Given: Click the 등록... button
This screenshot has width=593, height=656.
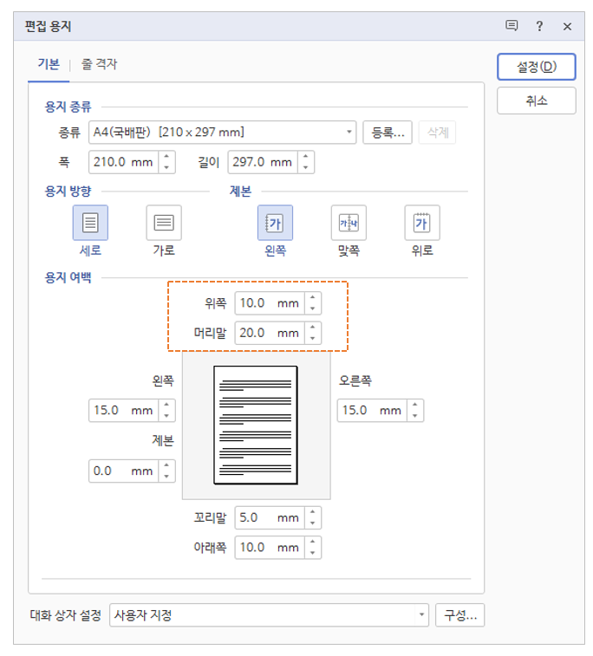Looking at the screenshot, I should [x=388, y=133].
